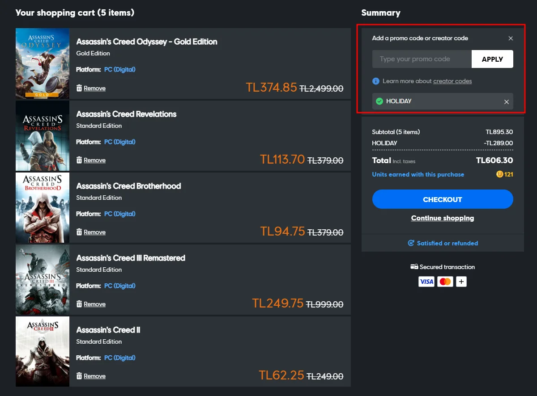The width and height of the screenshot is (537, 396).
Task: Open Satisfied or refunded info
Action: (x=447, y=243)
